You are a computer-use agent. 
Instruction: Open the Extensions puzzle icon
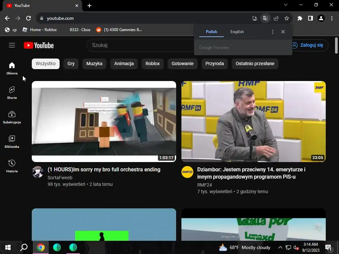tap(300, 19)
